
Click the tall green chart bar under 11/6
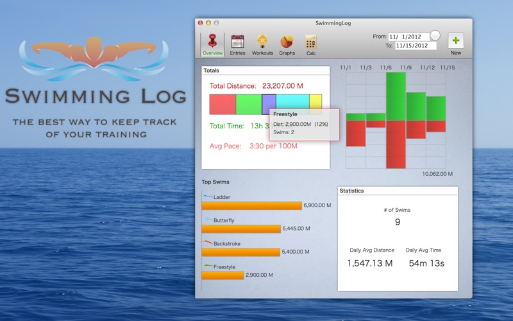click(x=396, y=97)
